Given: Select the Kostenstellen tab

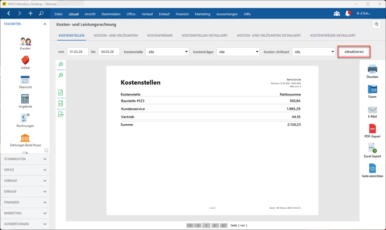Looking at the screenshot, I should click(71, 36).
